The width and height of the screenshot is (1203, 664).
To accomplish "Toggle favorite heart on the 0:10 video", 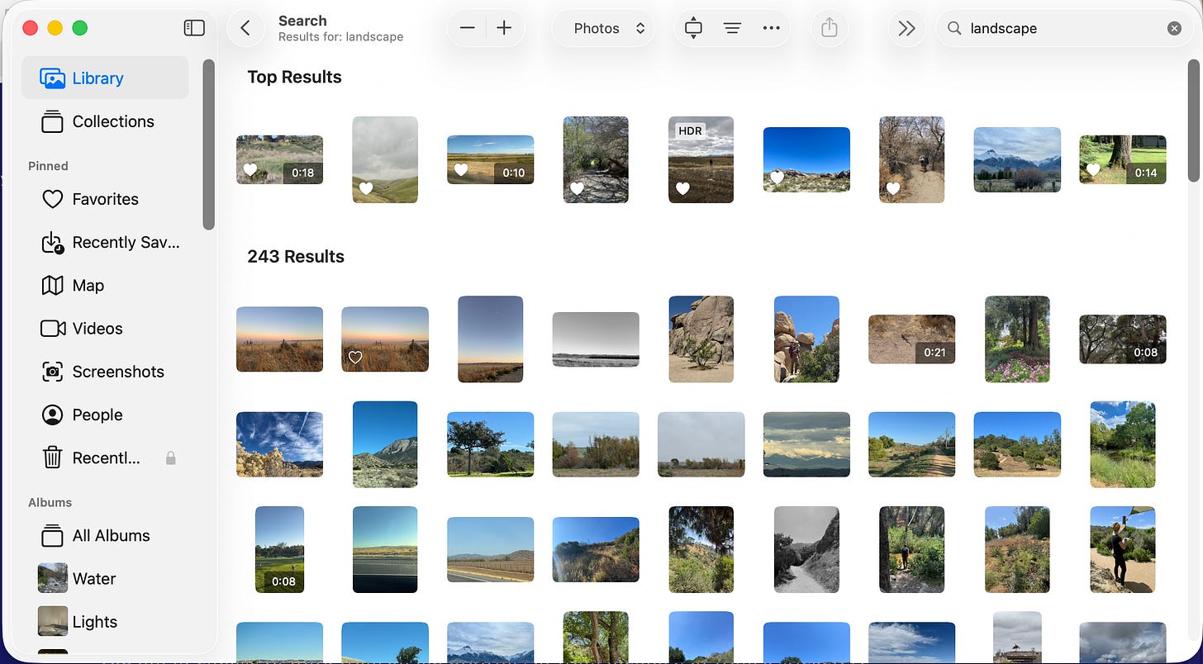I will [461, 170].
